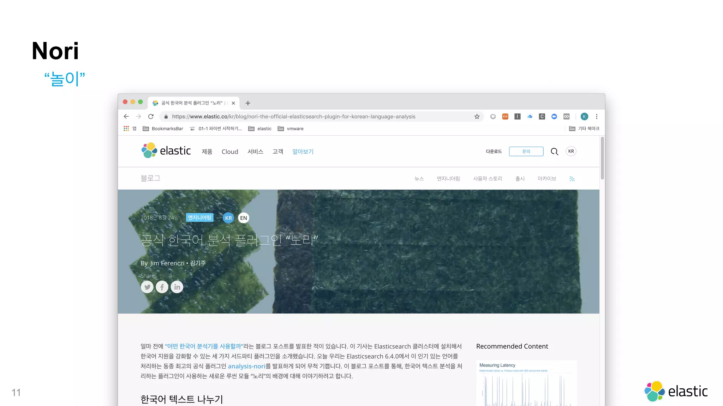View site info via the lock icon
723x406 pixels.
pos(166,117)
